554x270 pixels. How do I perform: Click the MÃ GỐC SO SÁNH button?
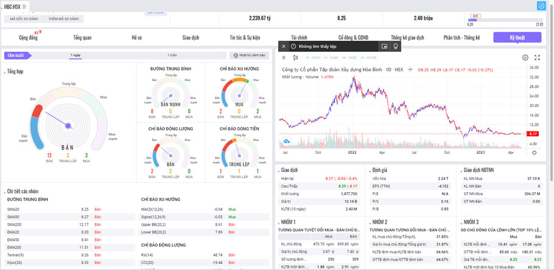click(24, 19)
